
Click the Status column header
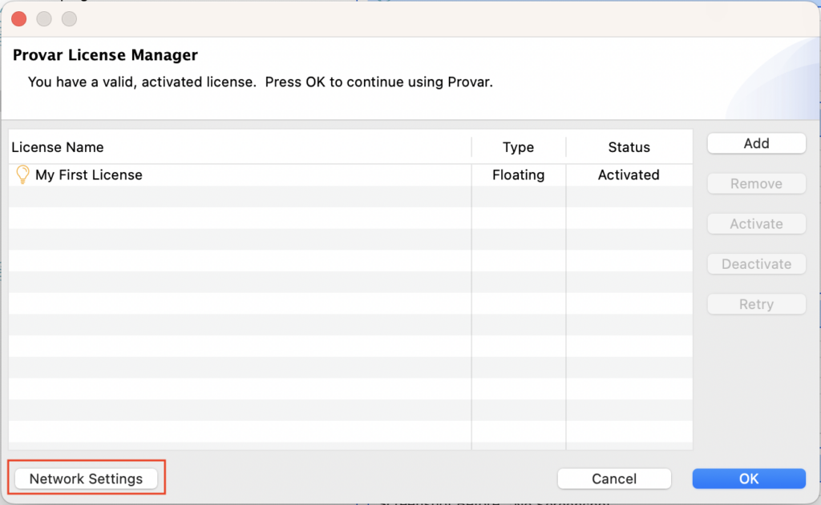[629, 147]
